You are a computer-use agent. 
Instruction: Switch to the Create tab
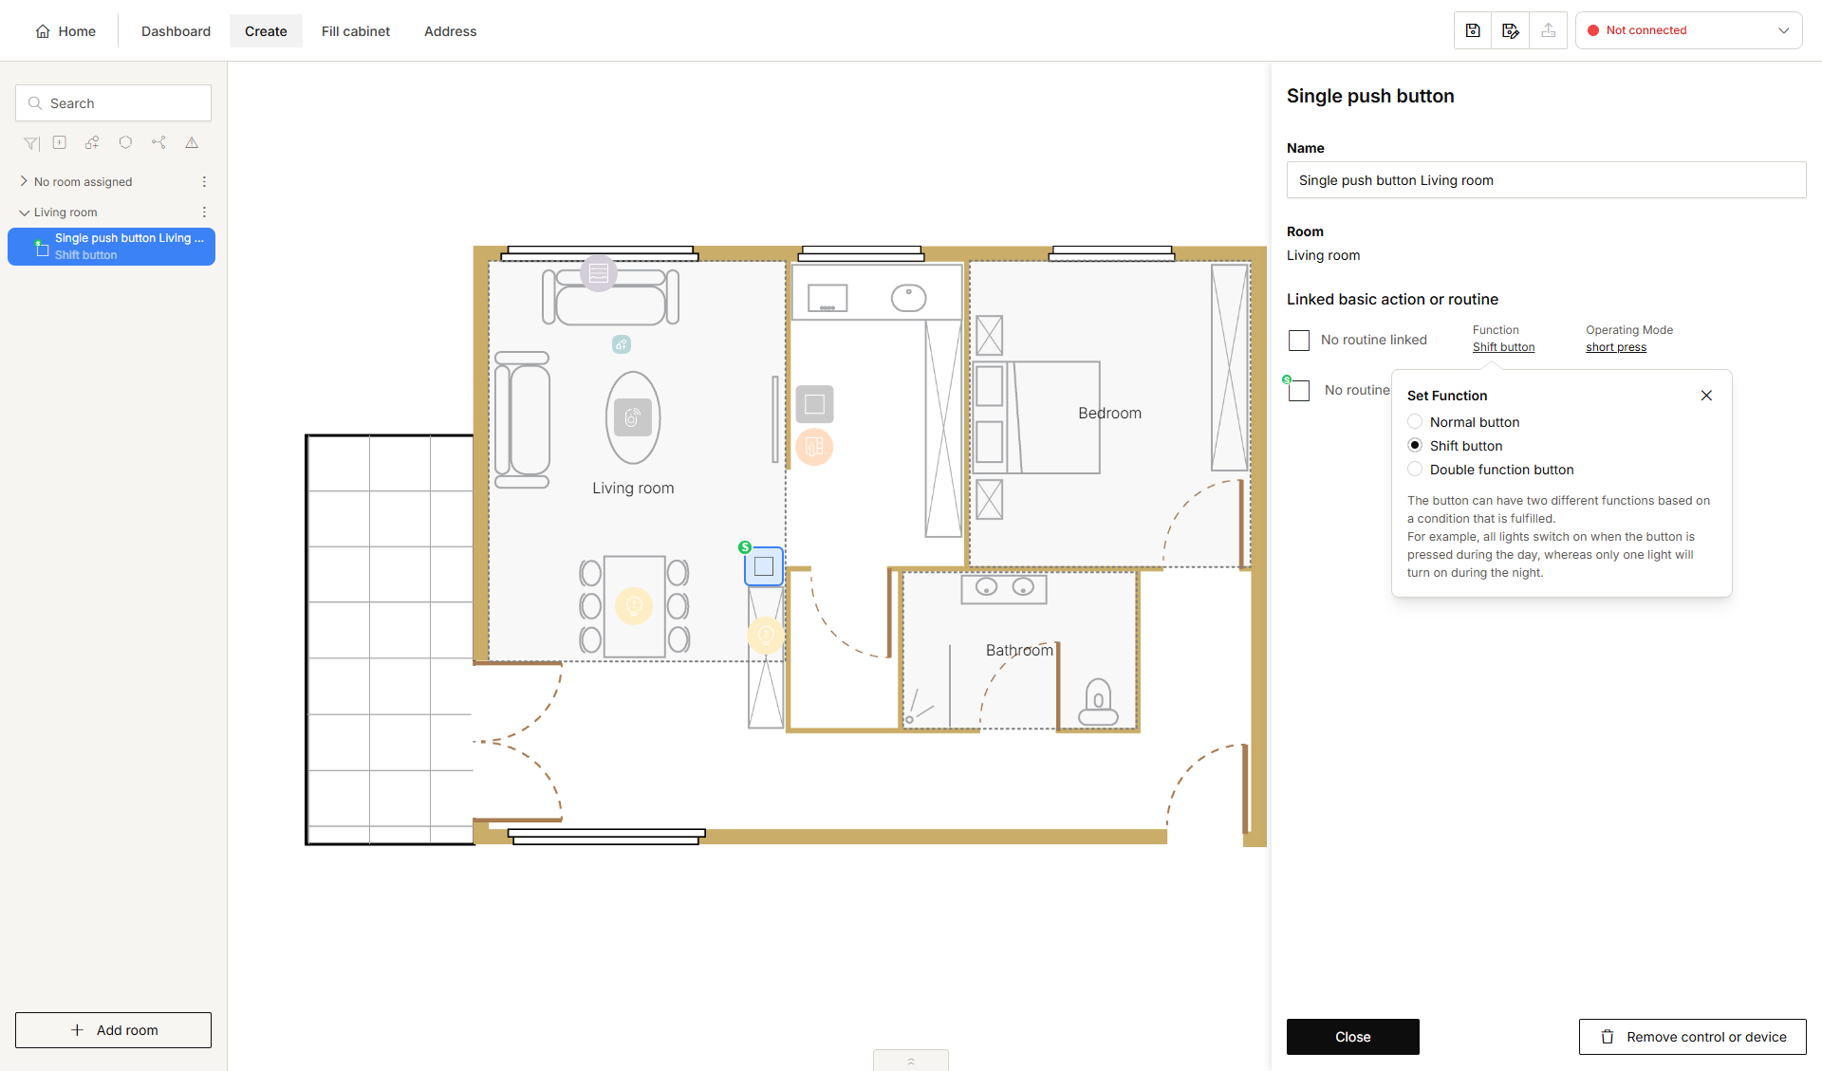266,31
